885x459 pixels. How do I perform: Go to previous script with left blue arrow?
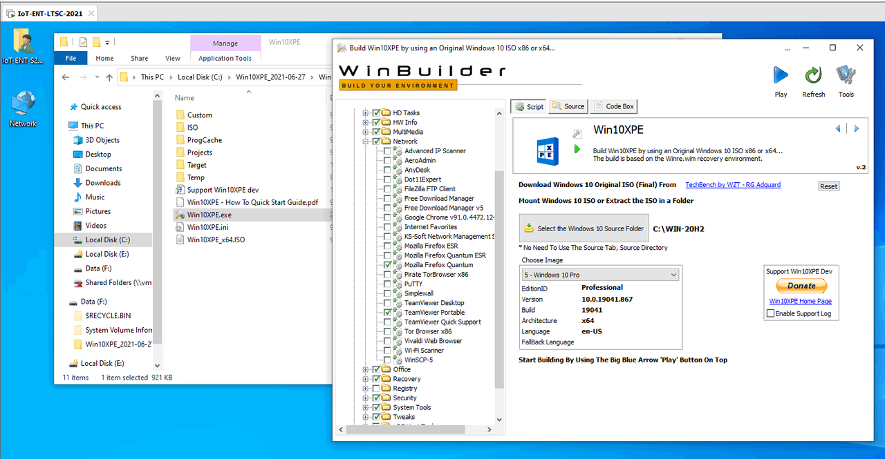click(838, 128)
